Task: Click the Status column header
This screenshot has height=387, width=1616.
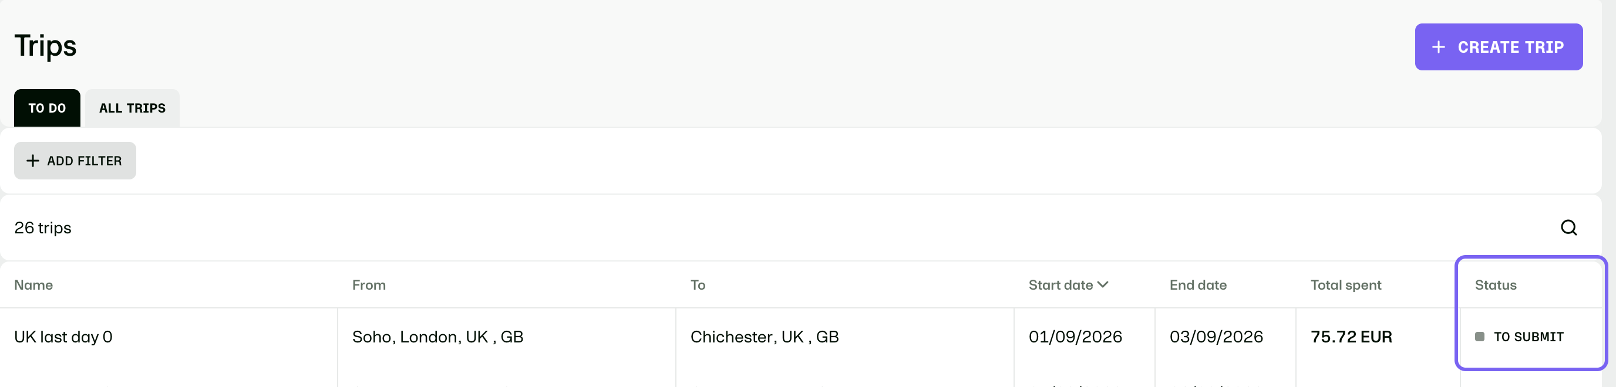Action: [x=1495, y=285]
